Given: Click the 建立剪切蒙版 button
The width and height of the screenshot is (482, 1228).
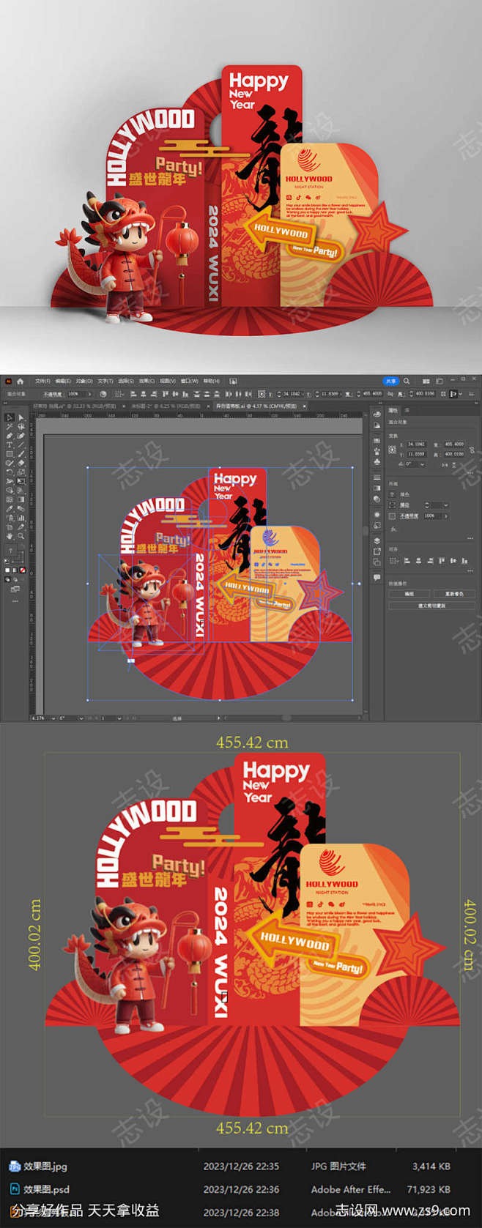Looking at the screenshot, I should click(431, 606).
